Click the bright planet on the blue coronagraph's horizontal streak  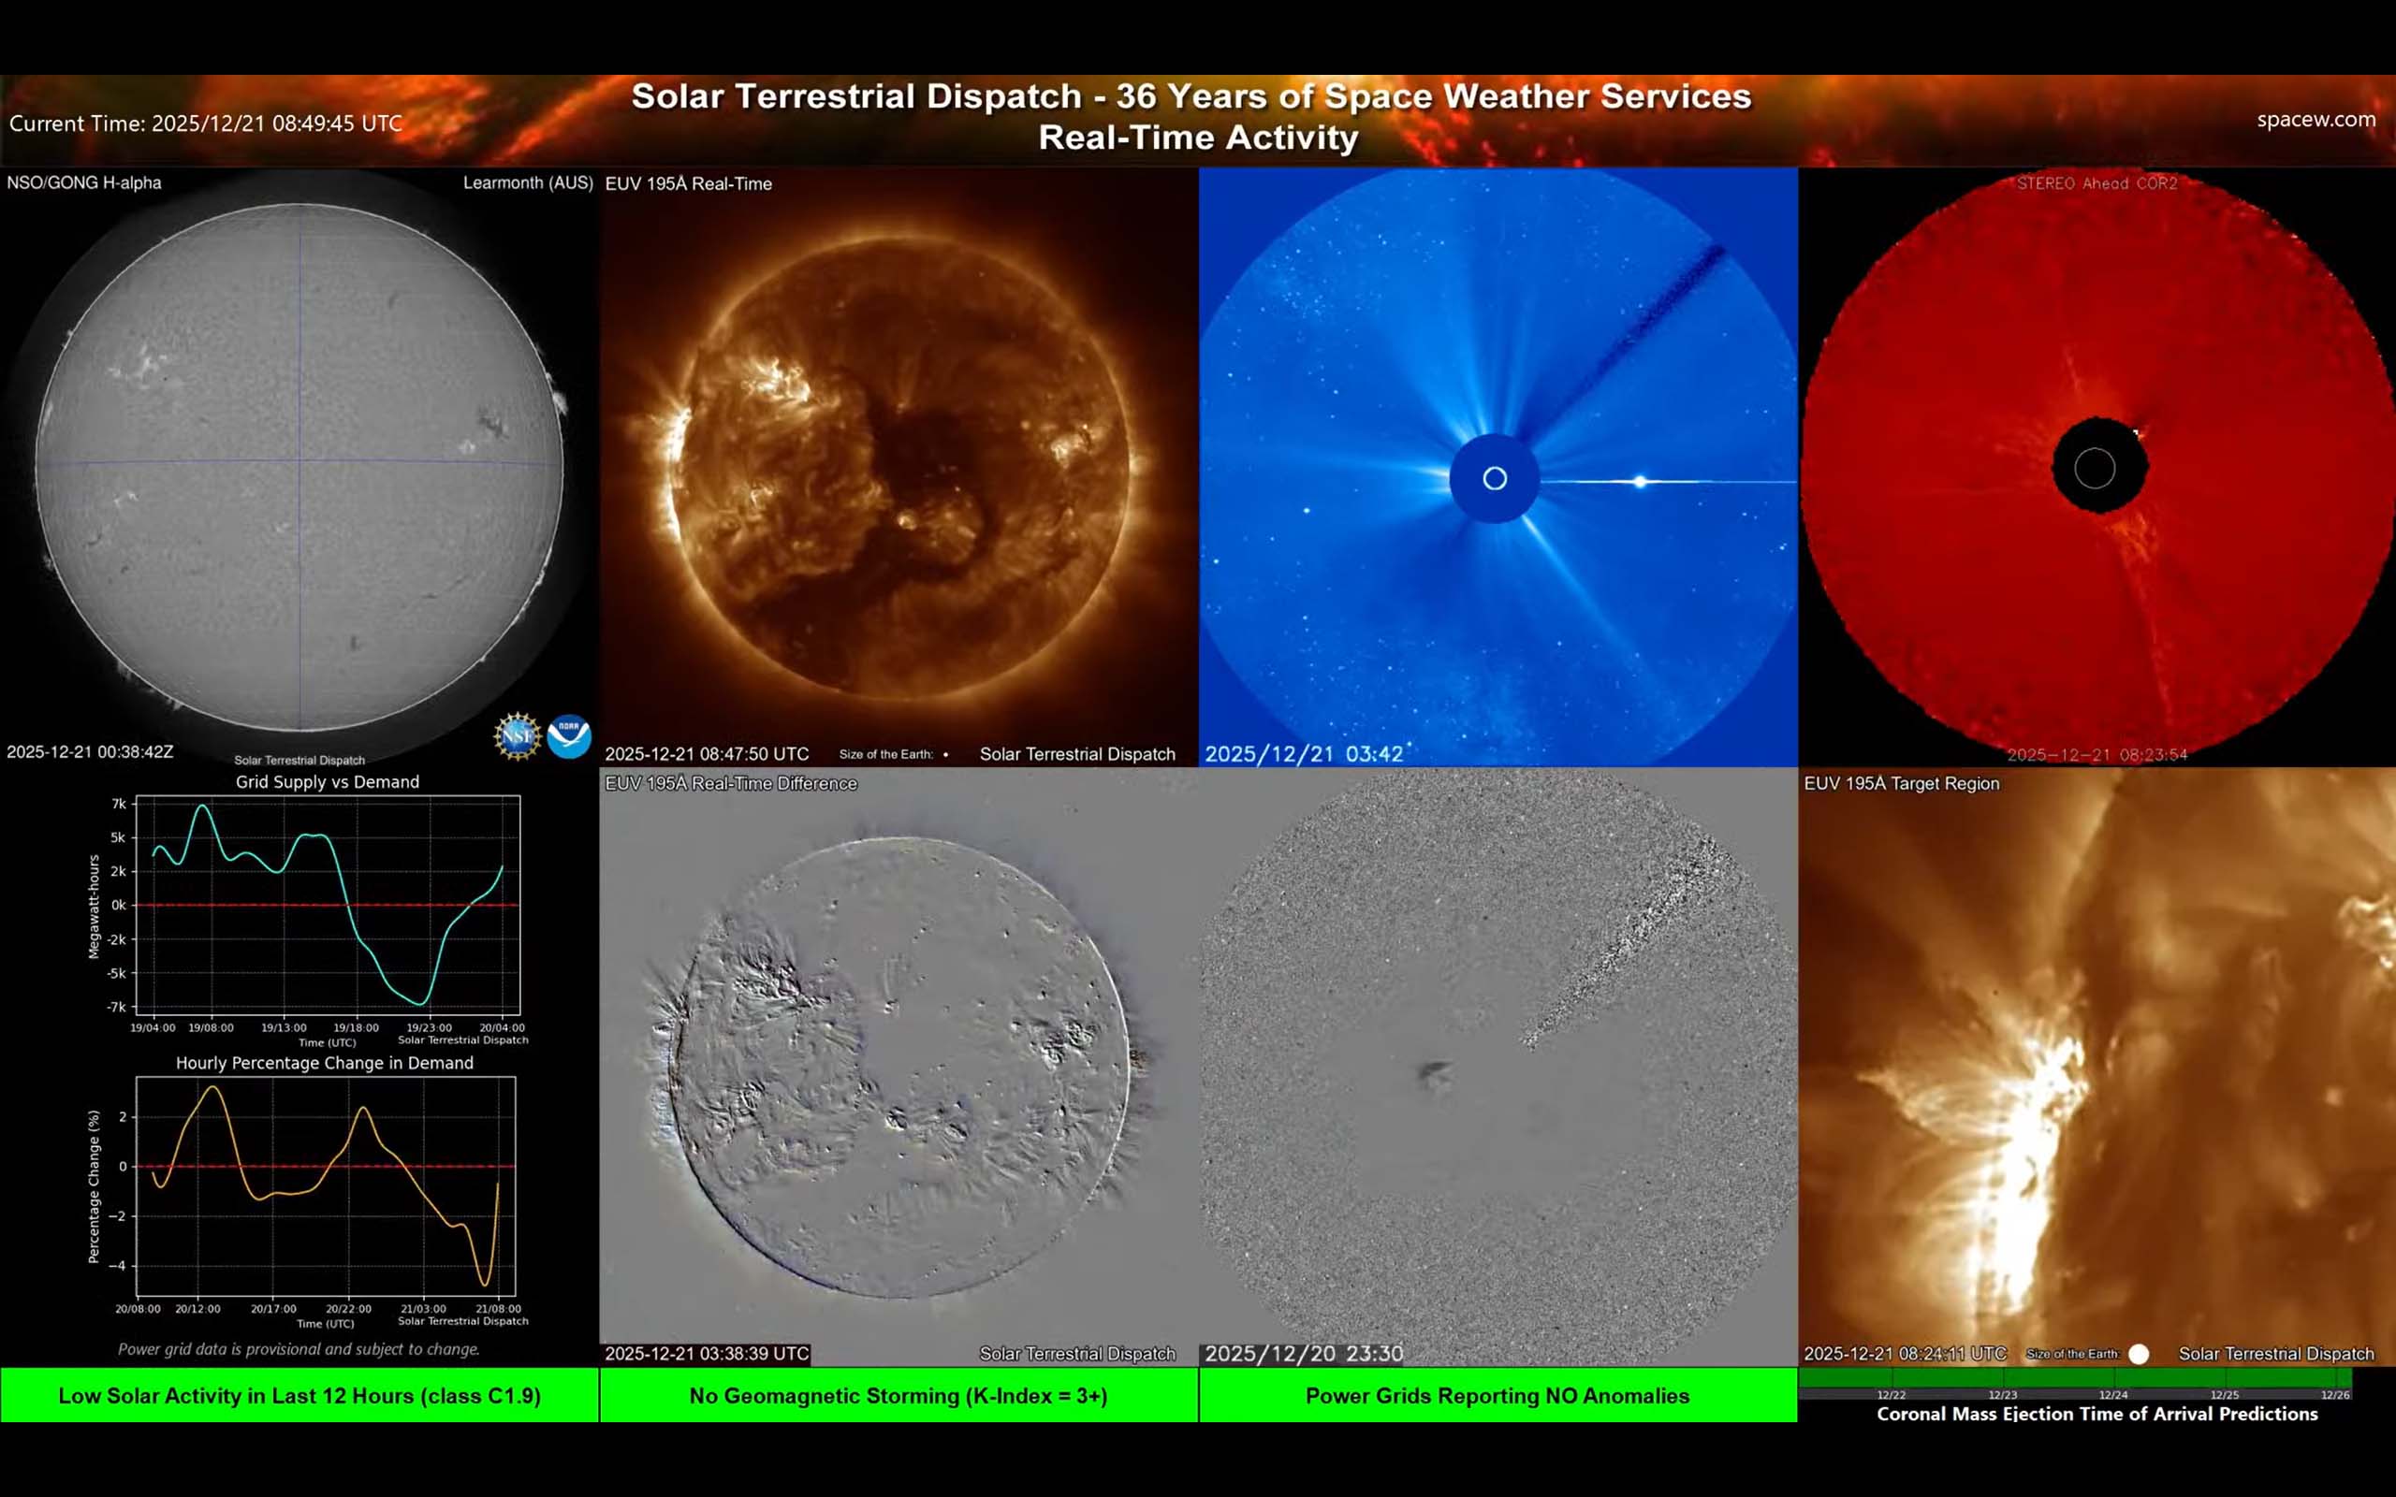click(x=1641, y=481)
